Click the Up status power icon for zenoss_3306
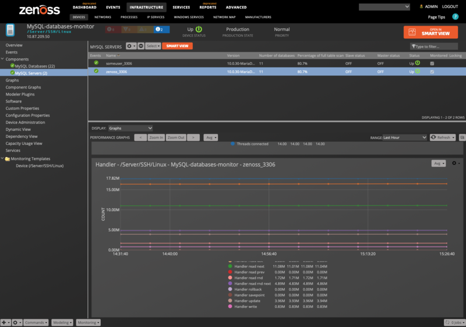The width and height of the screenshot is (466, 327). coord(418,71)
